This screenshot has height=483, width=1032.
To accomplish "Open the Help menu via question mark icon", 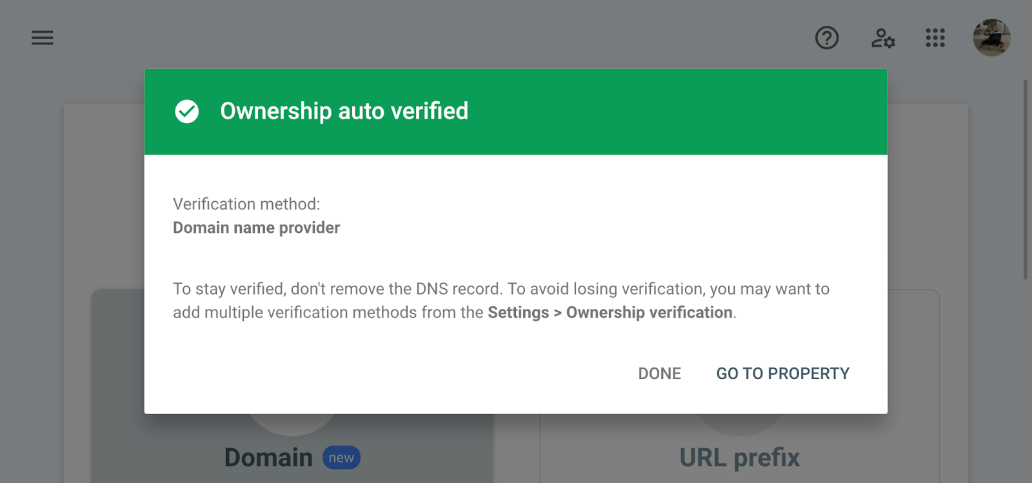I will [x=826, y=39].
